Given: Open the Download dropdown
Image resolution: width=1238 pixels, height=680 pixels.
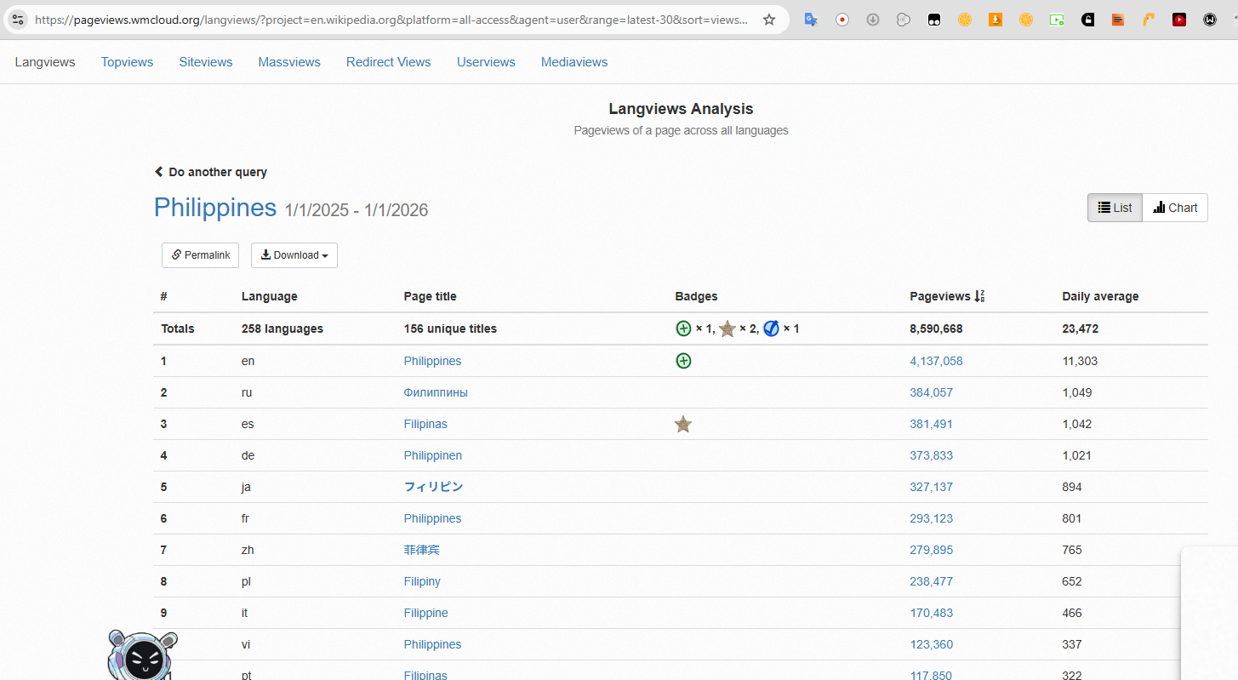Looking at the screenshot, I should [x=294, y=255].
